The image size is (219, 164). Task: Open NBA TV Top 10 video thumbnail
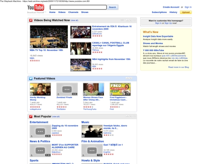[x=49, y=37]
